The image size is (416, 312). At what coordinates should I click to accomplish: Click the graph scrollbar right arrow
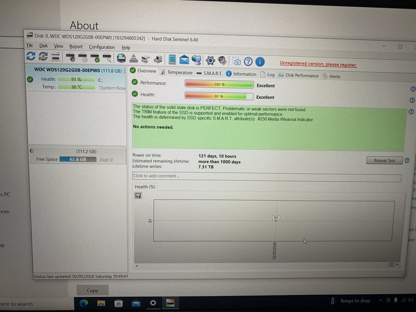pyautogui.click(x=397, y=264)
